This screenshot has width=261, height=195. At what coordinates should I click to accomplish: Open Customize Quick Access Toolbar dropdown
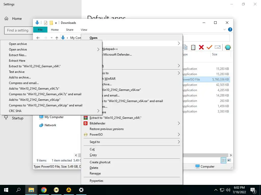56,23
